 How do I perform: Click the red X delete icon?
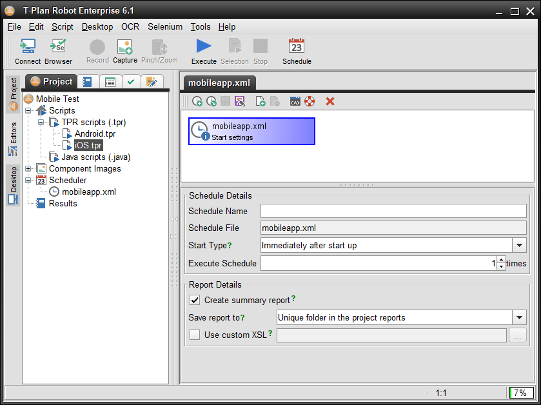point(330,101)
